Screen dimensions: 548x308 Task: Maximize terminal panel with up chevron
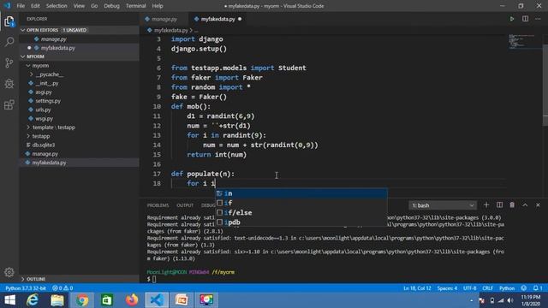pos(525,205)
